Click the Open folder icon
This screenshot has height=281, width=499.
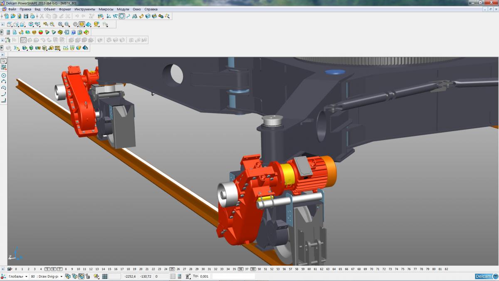pos(13,16)
